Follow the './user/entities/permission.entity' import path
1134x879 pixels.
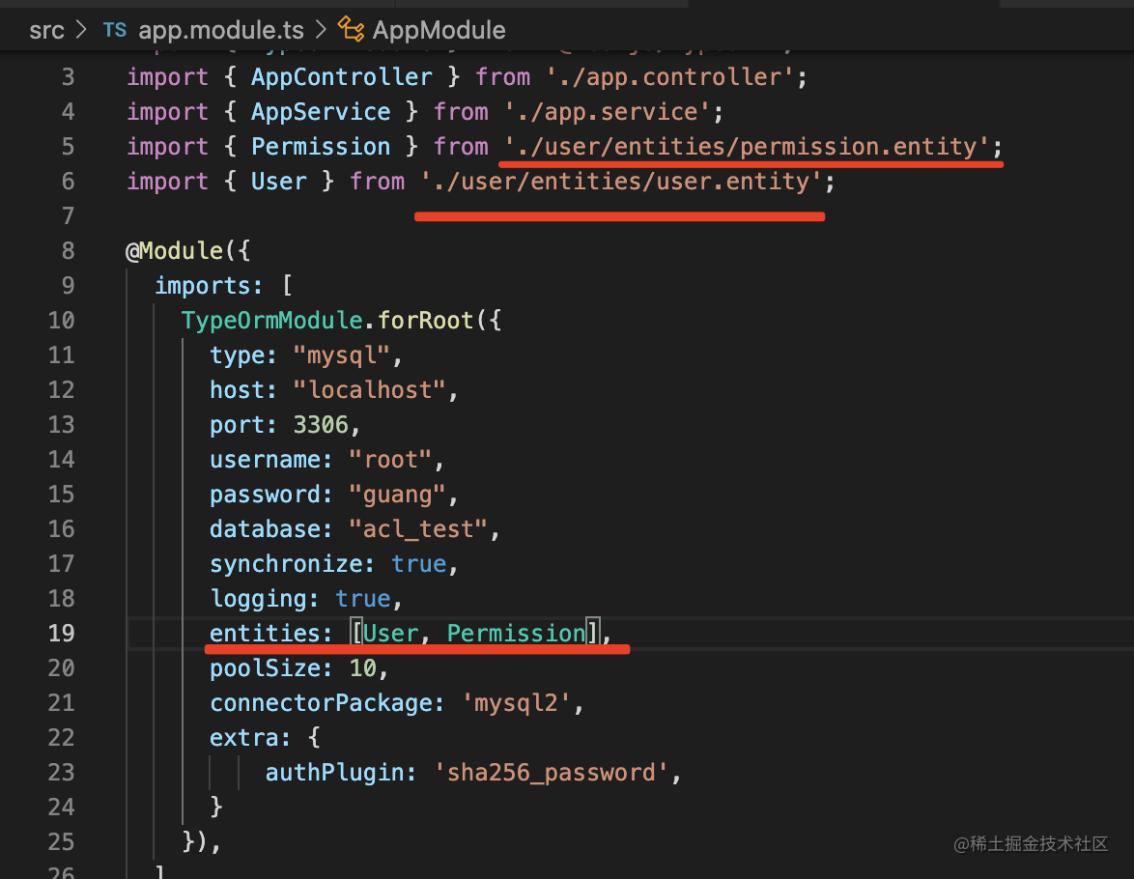pyautogui.click(x=747, y=147)
